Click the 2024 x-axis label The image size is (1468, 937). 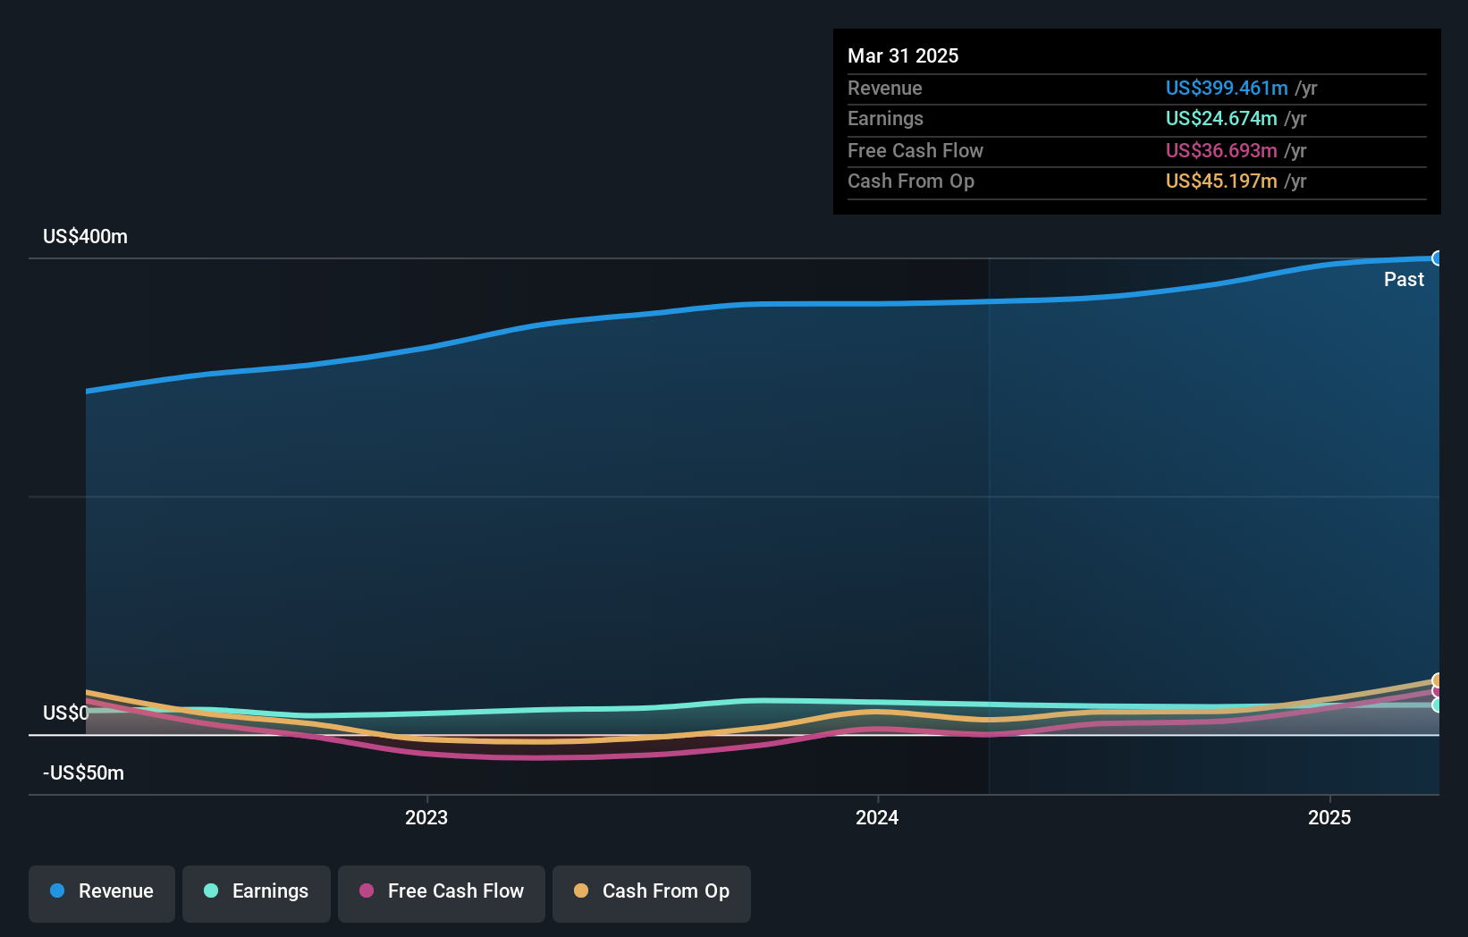click(877, 818)
